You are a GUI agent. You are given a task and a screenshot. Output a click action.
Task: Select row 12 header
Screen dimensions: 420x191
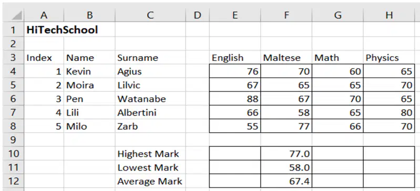pyautogui.click(x=13, y=181)
